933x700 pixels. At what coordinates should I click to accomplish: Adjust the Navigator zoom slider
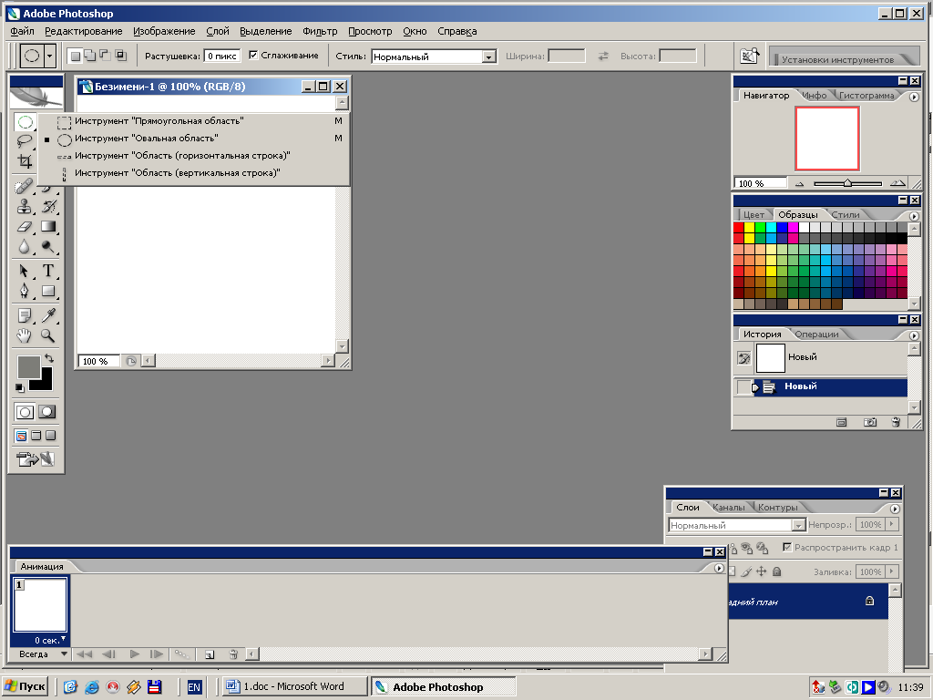[847, 183]
